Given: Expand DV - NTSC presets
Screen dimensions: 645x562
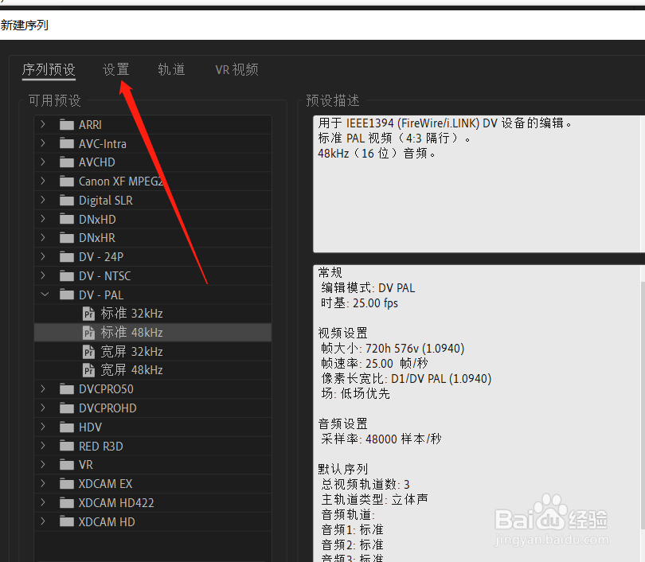Looking at the screenshot, I should click(x=43, y=275).
